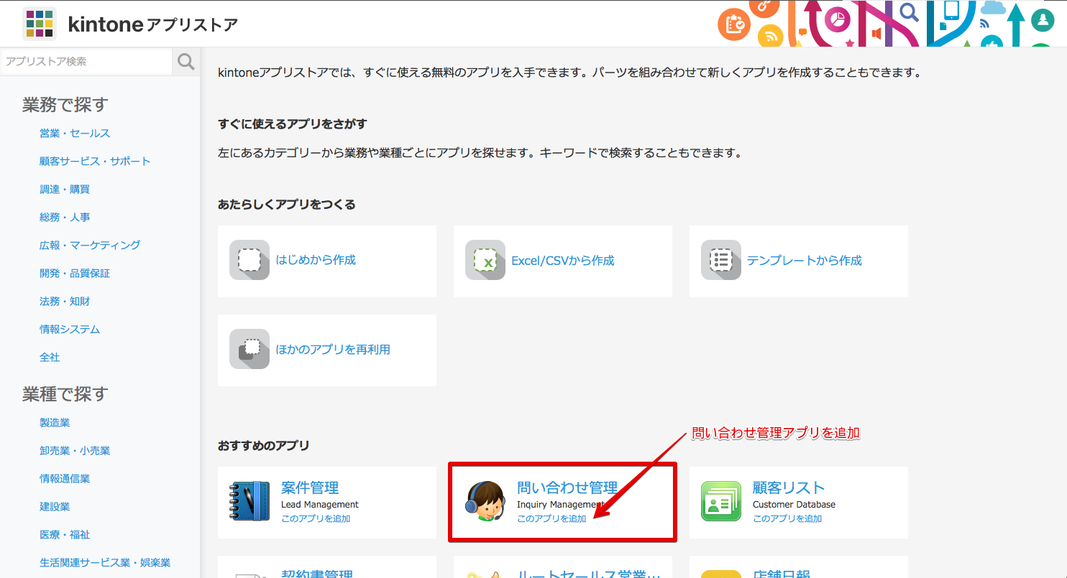Open the テンプレートから作成 link
Image resolution: width=1067 pixels, height=578 pixels.
805,261
